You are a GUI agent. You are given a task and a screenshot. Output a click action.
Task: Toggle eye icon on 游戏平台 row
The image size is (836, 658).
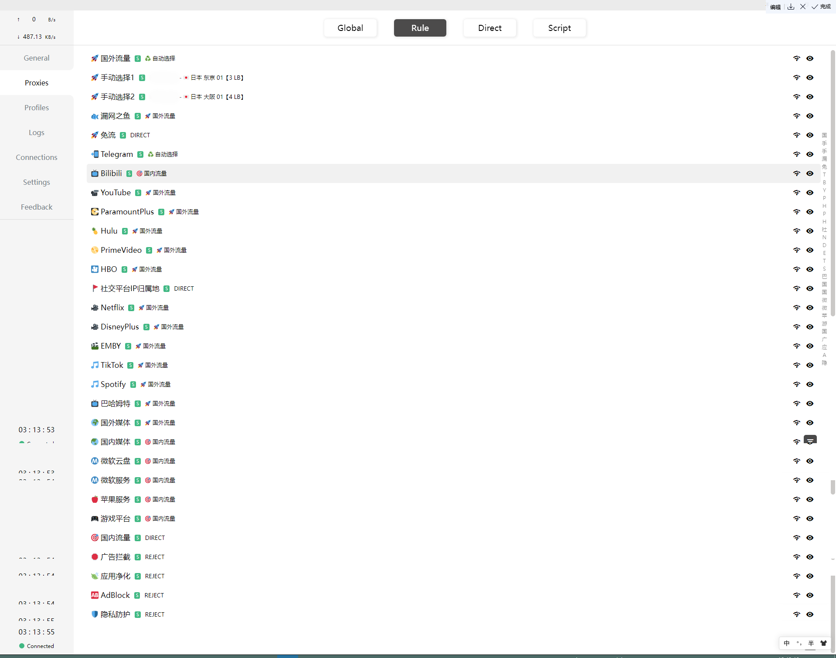tap(810, 519)
